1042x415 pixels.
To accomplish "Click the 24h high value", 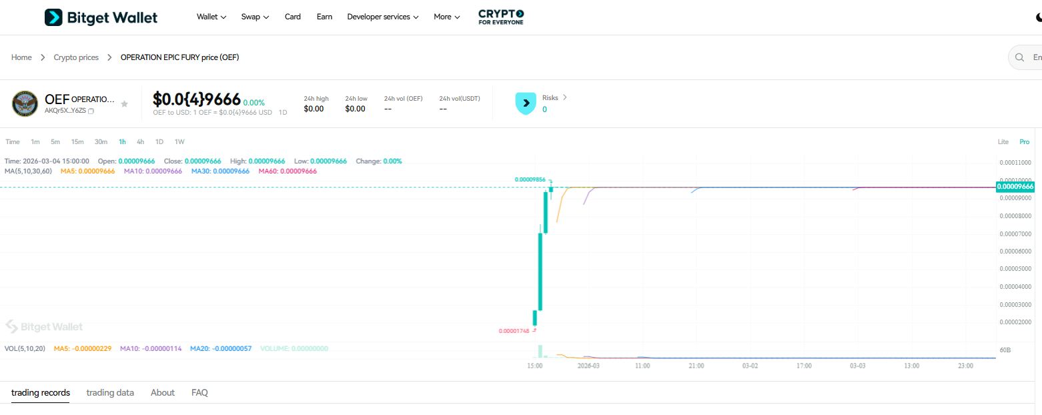I will (314, 109).
